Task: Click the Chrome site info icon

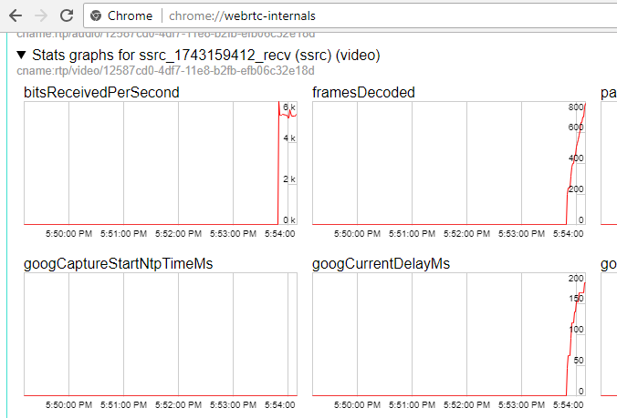Action: pos(96,16)
